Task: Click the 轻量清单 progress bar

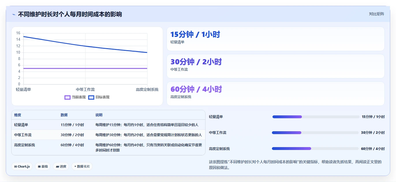Action: [x=316, y=117]
